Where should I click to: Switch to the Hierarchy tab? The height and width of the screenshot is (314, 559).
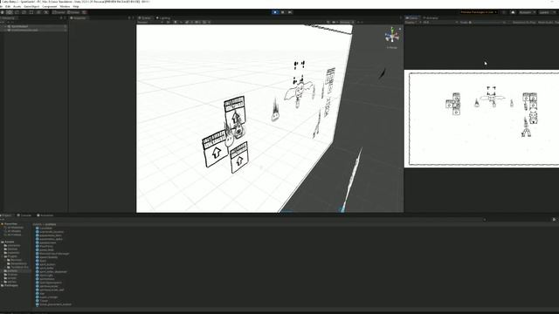(x=8, y=17)
